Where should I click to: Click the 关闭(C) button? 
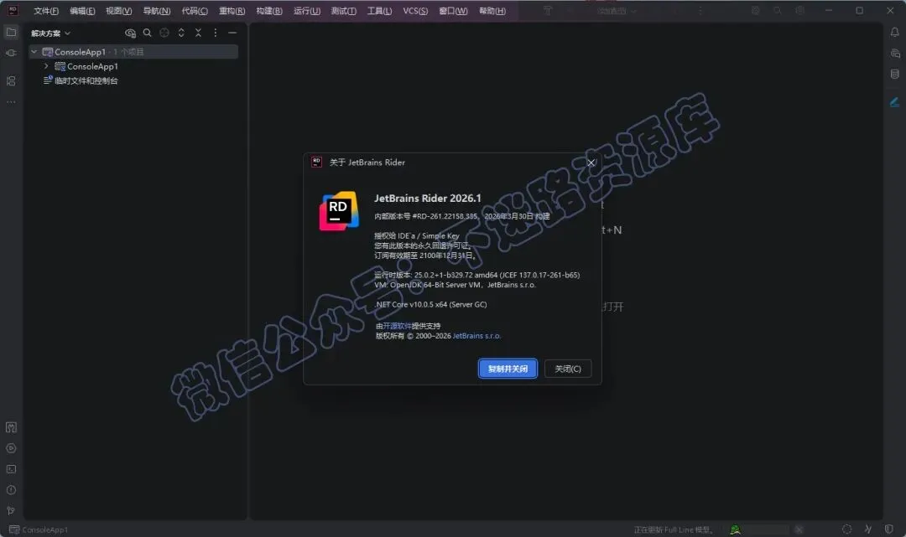pos(568,369)
